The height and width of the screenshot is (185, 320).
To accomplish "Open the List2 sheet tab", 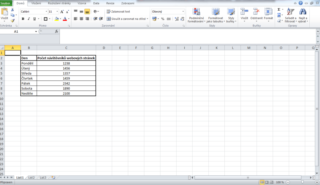I will [x=31, y=178].
